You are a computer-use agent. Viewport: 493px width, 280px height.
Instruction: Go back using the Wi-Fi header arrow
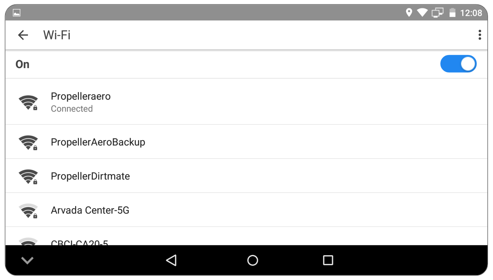[23, 35]
